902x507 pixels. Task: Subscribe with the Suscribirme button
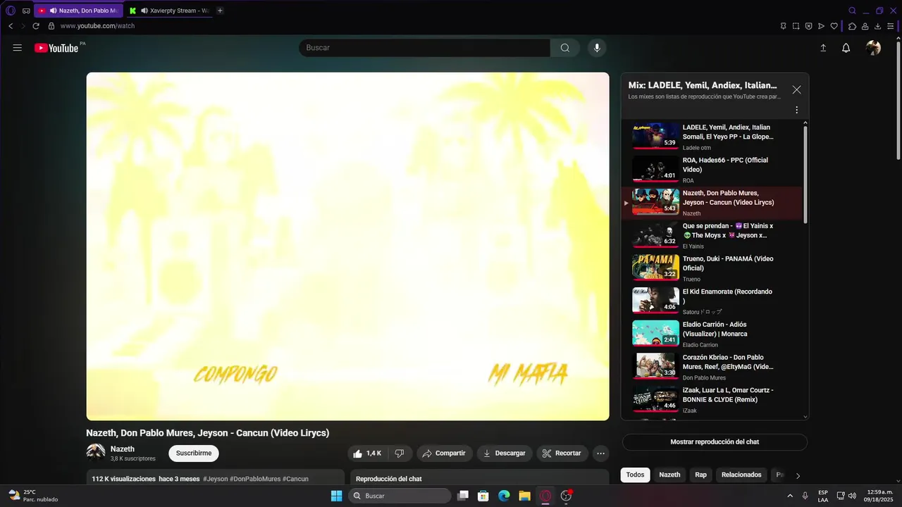pos(194,453)
